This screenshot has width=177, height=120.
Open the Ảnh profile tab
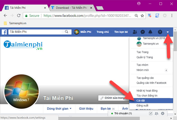[x=125, y=109]
